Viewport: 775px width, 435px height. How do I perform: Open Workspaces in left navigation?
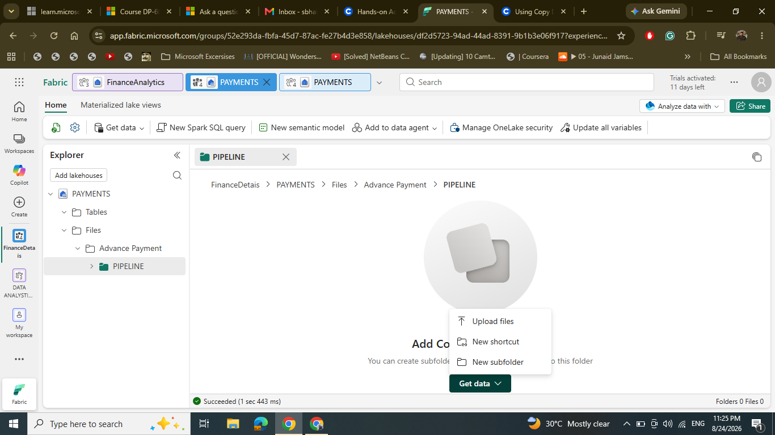(19, 143)
